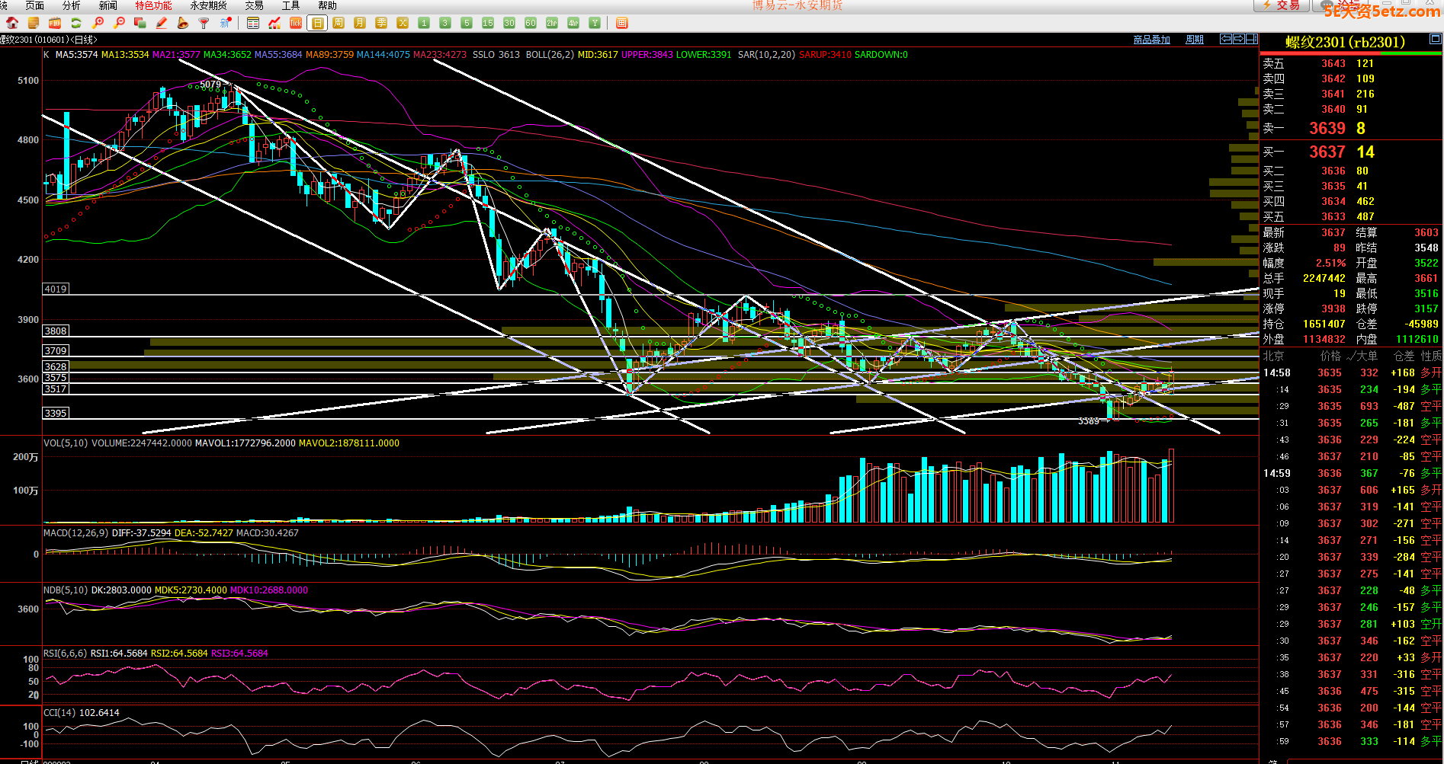Screen dimensions: 1444x764
Task: Open the price alert bell icon
Action: [x=183, y=23]
